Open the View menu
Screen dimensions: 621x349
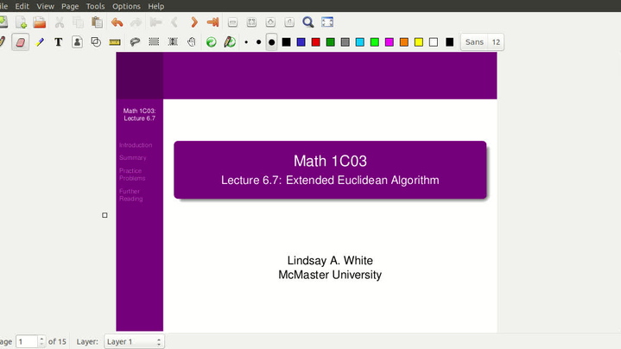(x=46, y=6)
